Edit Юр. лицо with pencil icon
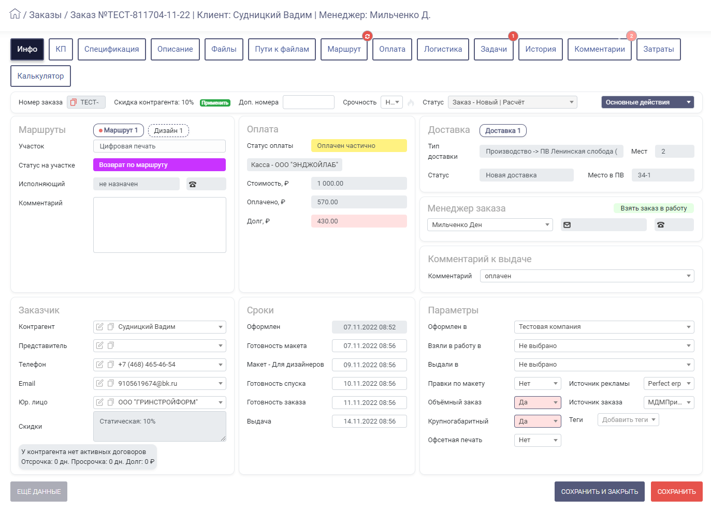 [100, 402]
